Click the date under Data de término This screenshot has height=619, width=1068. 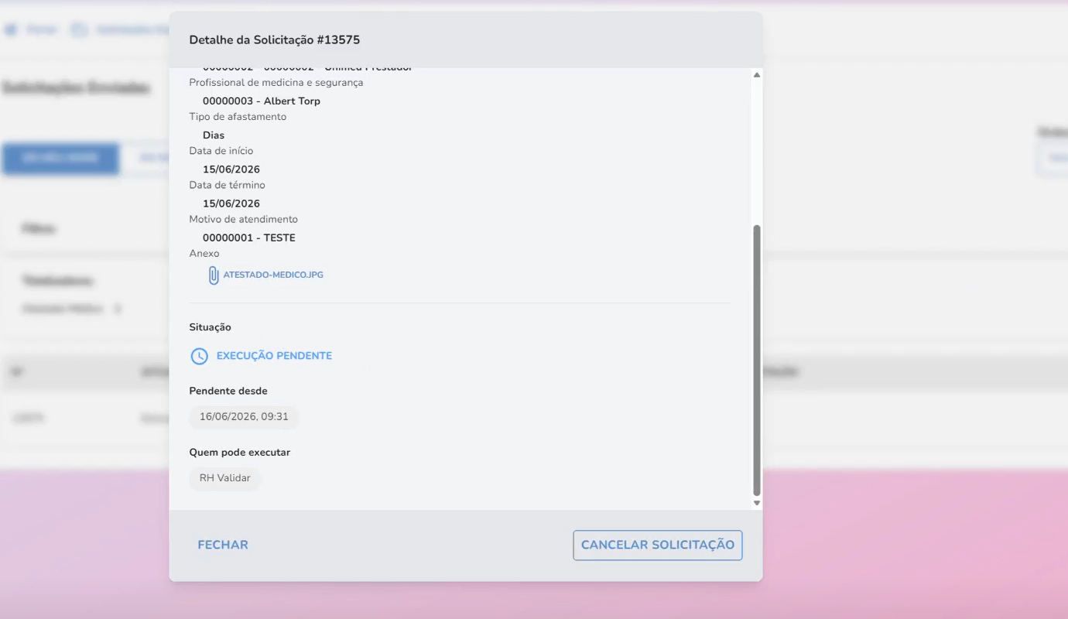pyautogui.click(x=231, y=203)
